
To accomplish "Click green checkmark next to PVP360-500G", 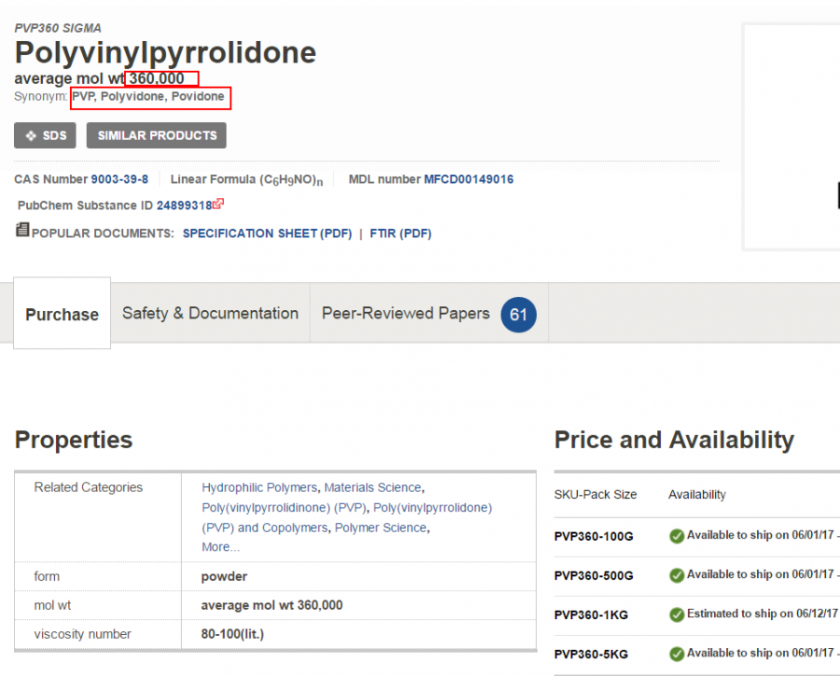I will pos(677,575).
